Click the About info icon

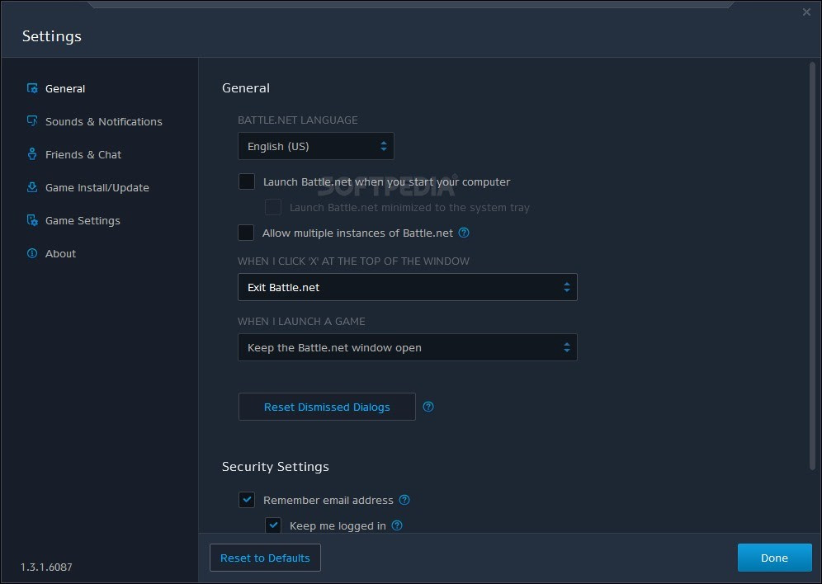[x=32, y=253]
